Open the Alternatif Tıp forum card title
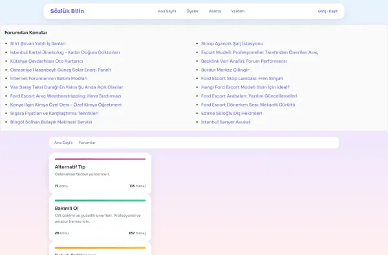The width and height of the screenshot is (388, 255). (x=70, y=167)
